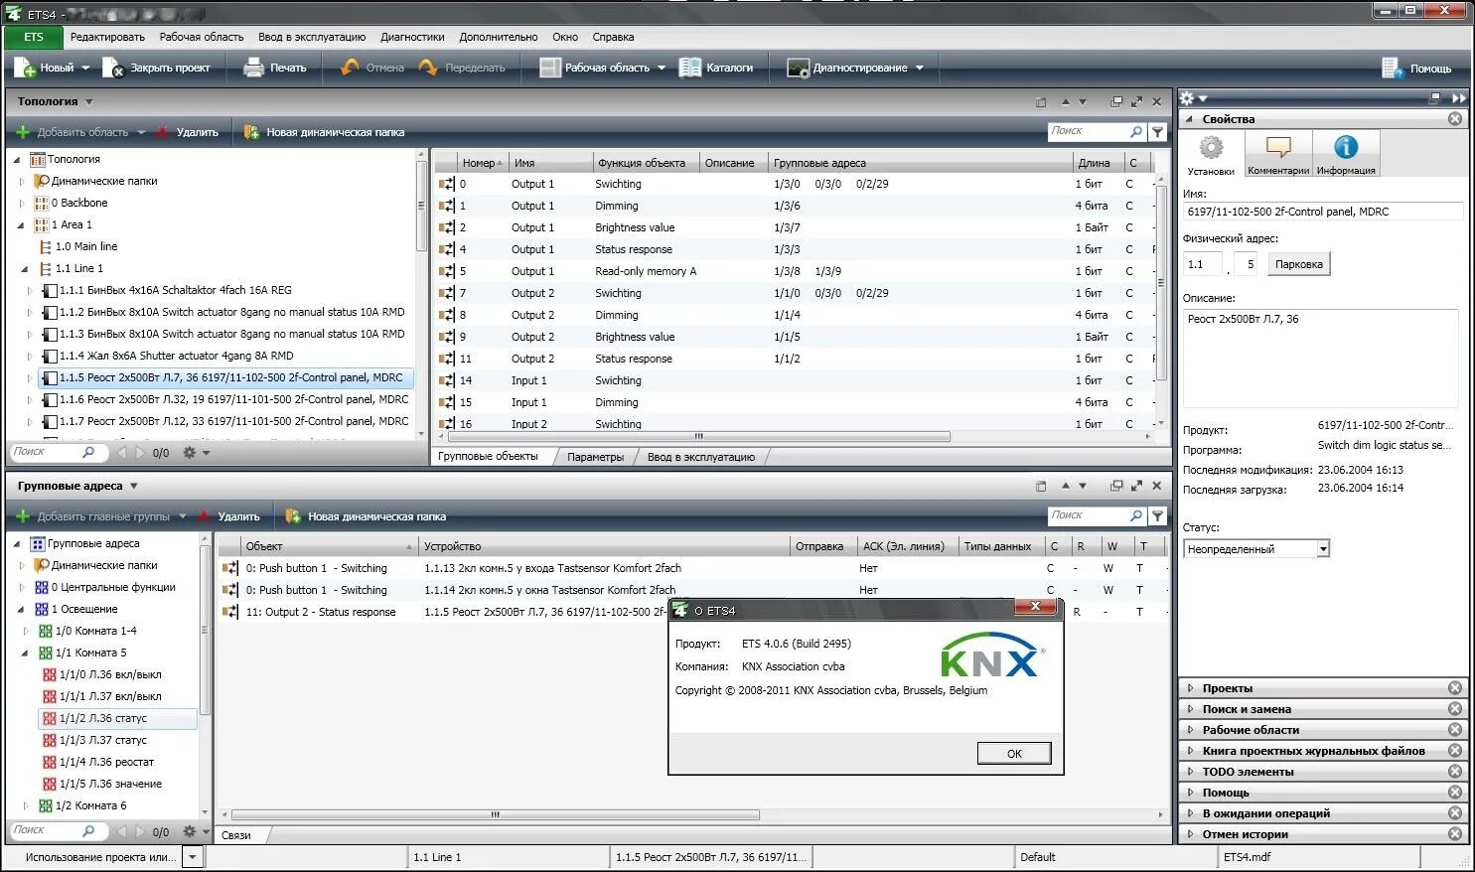1475x872 pixels.
Task: Open Групповые адреса panel title dropdown
Action: pos(133,486)
